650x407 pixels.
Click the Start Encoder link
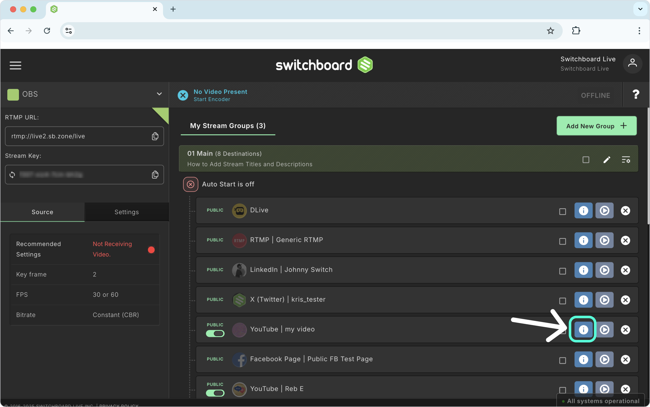pos(212,99)
